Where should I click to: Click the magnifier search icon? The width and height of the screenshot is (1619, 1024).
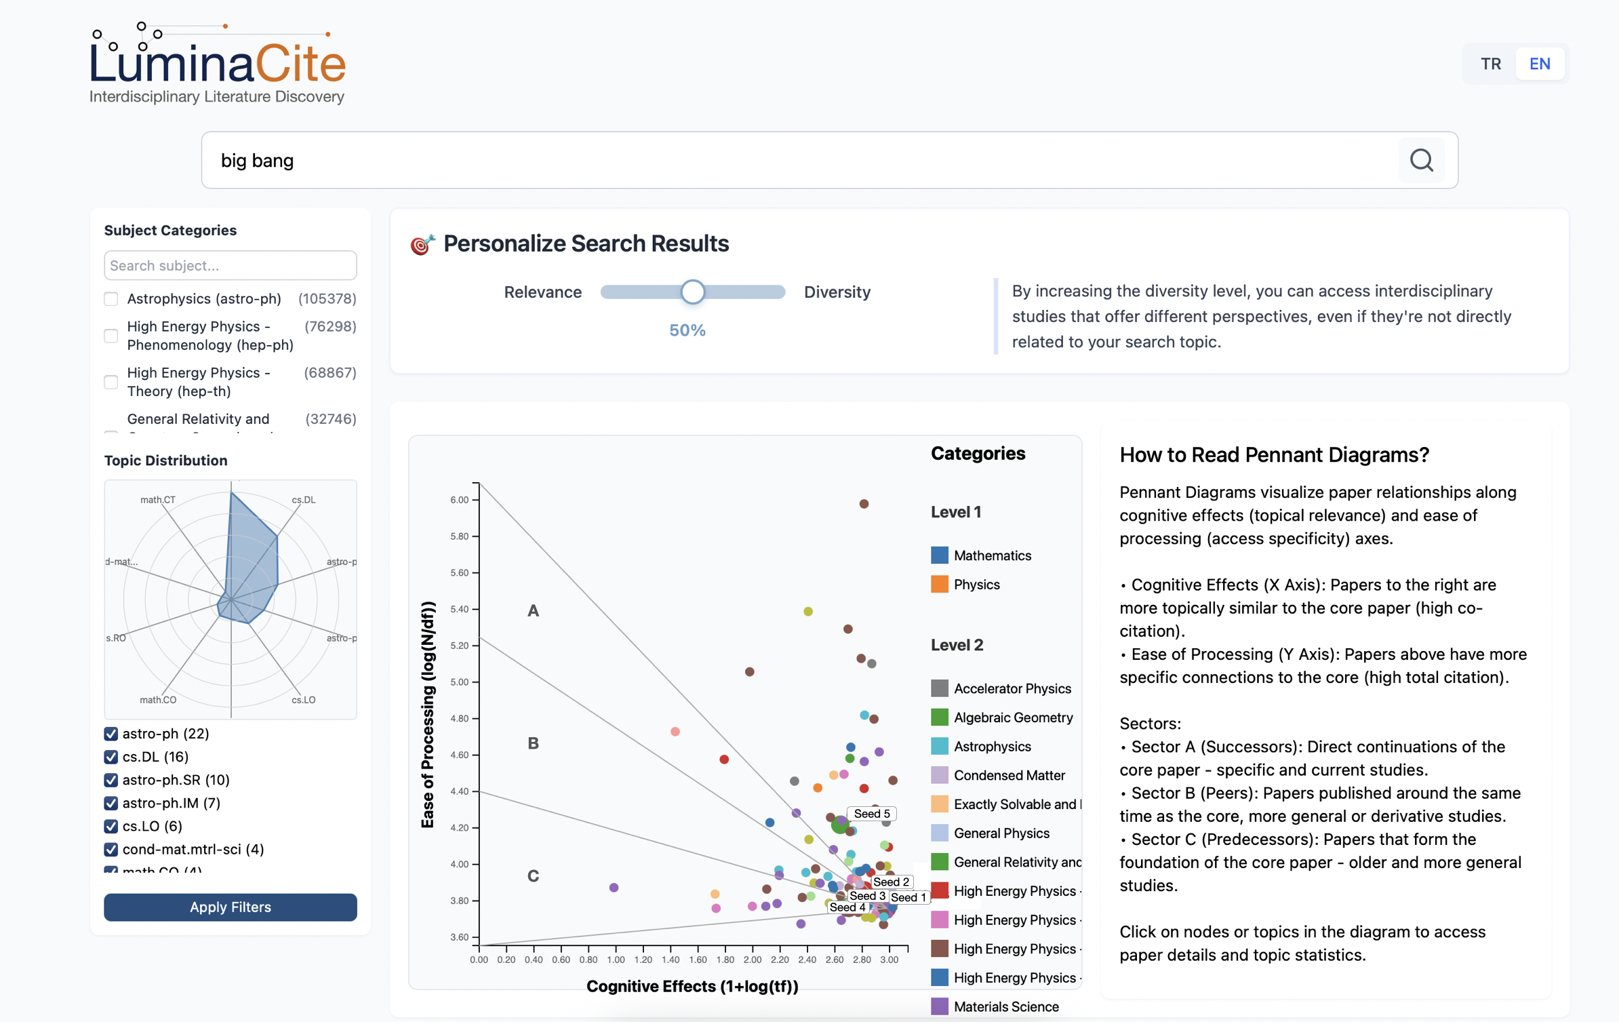pyautogui.click(x=1421, y=161)
